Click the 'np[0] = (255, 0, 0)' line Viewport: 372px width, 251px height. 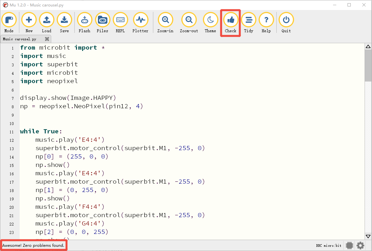72,157
